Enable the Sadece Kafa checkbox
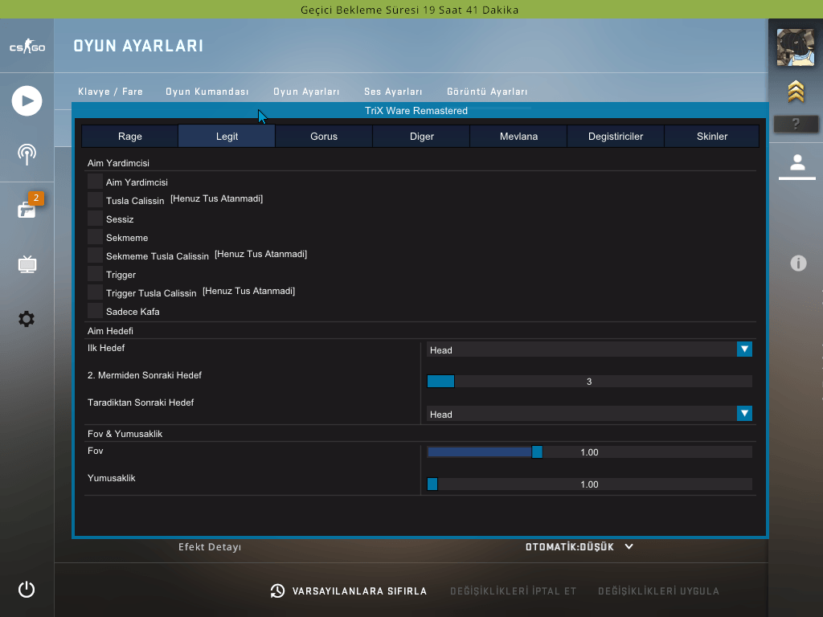Viewport: 823px width, 617px height. click(x=95, y=311)
